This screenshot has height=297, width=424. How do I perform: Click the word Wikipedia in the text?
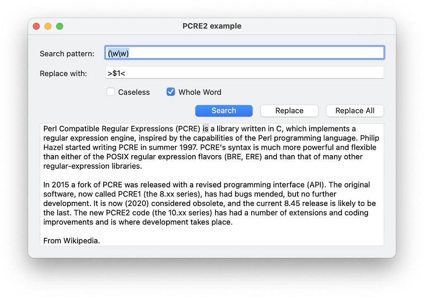click(x=82, y=240)
